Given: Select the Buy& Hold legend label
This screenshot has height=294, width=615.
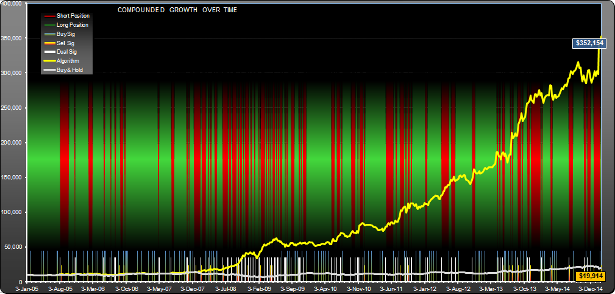Looking at the screenshot, I should click(69, 70).
